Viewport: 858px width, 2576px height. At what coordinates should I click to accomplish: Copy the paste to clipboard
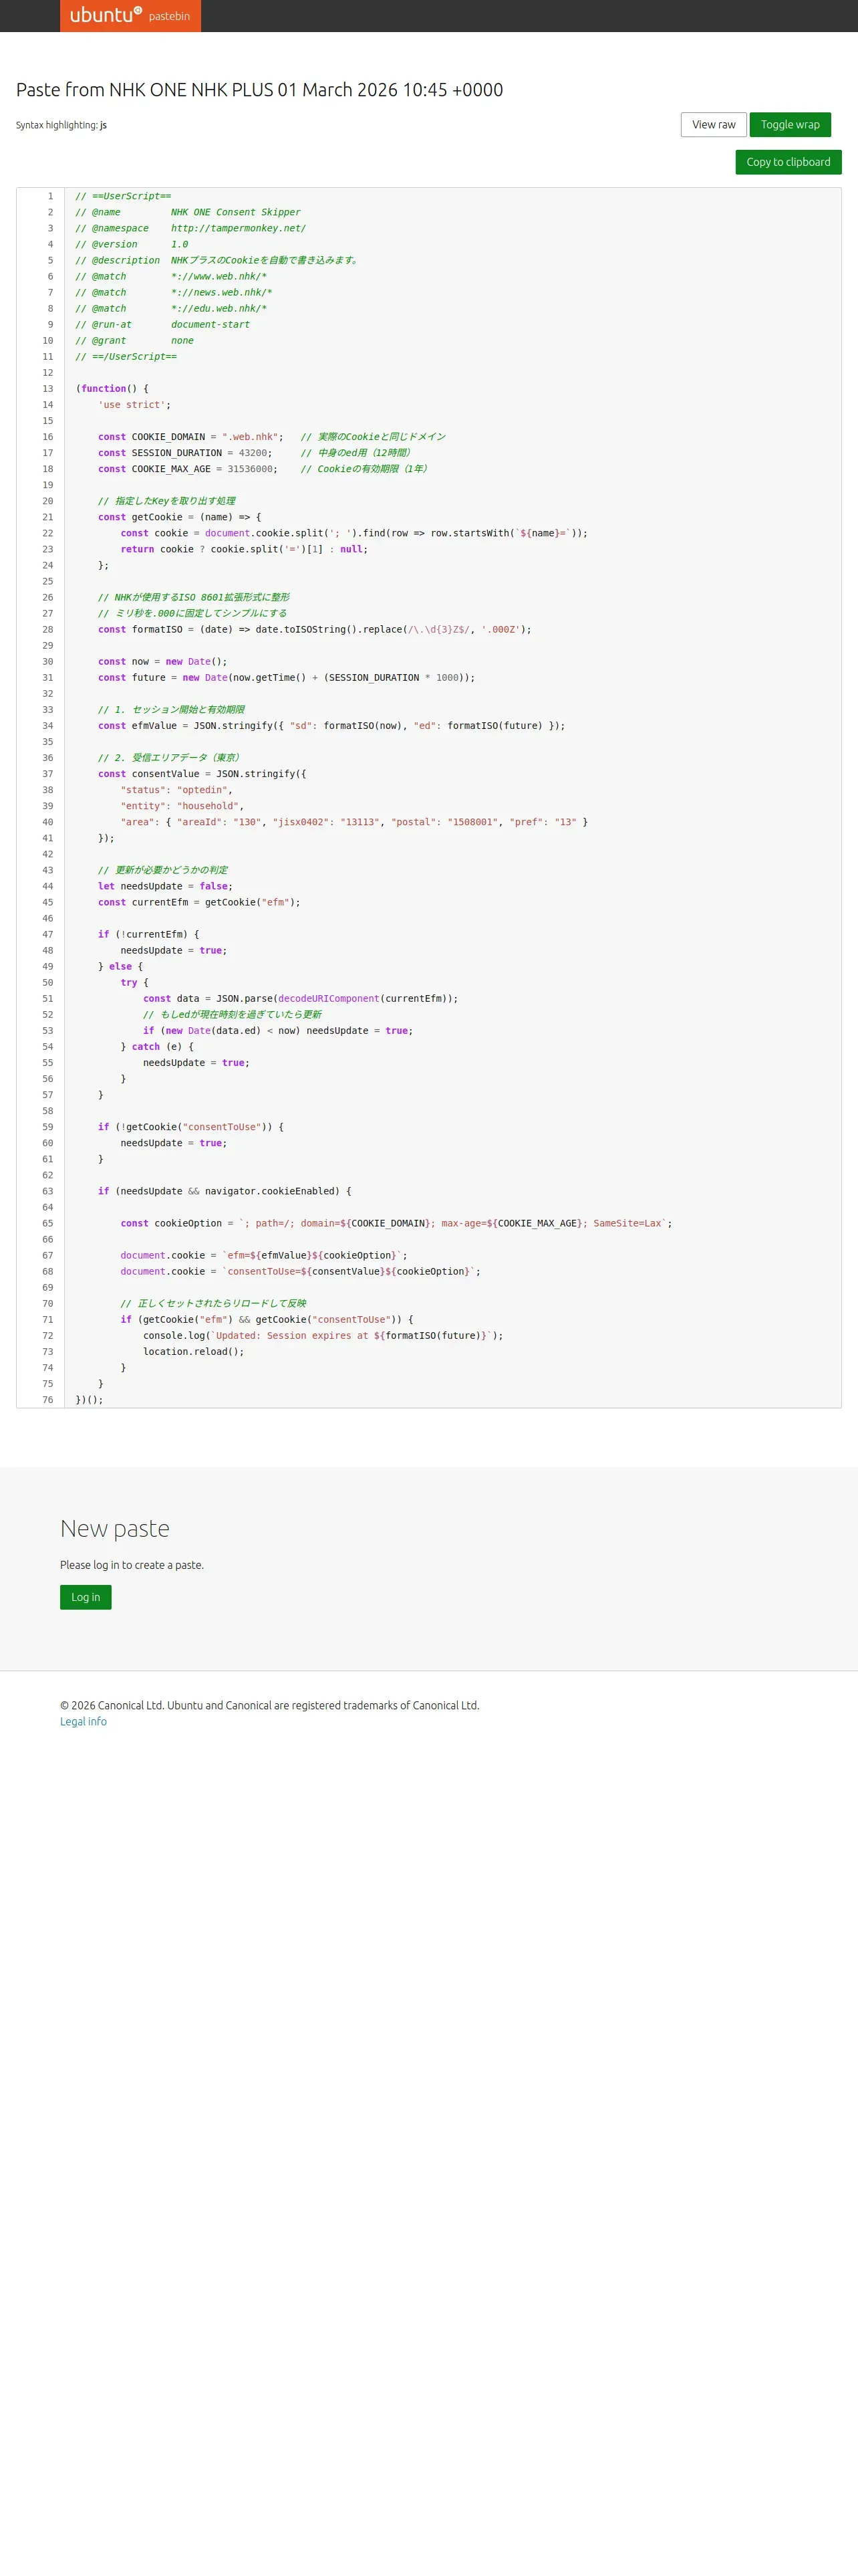[787, 162]
